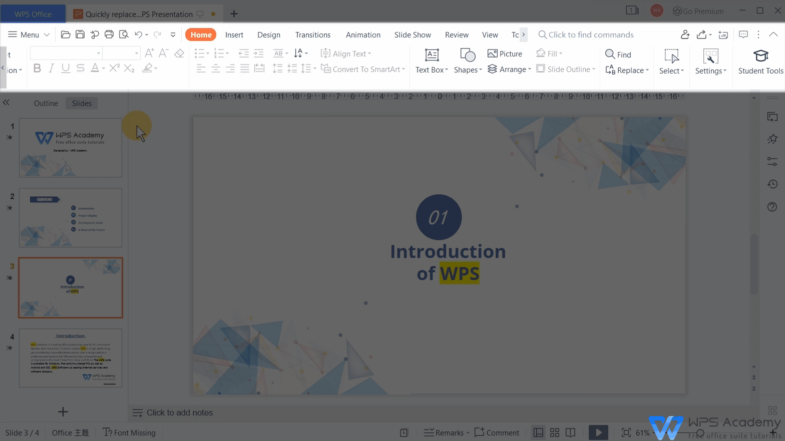Click the Print icon in quick toolbar

coord(109,34)
